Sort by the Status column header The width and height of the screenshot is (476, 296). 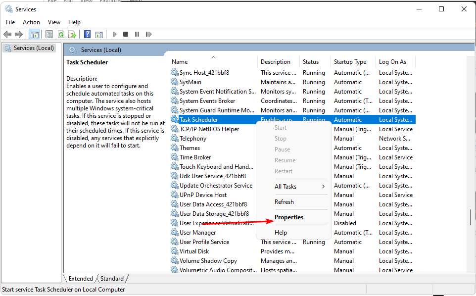click(315, 62)
